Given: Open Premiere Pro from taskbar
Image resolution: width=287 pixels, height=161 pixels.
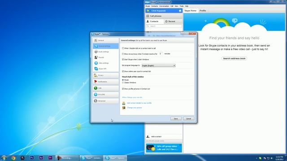Looking at the screenshot, I should tap(50, 158).
